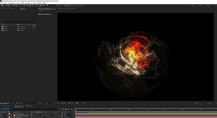The image size is (217, 118).
Task: Click the motion blur enable icon in timeline
Action: (x=68, y=109)
